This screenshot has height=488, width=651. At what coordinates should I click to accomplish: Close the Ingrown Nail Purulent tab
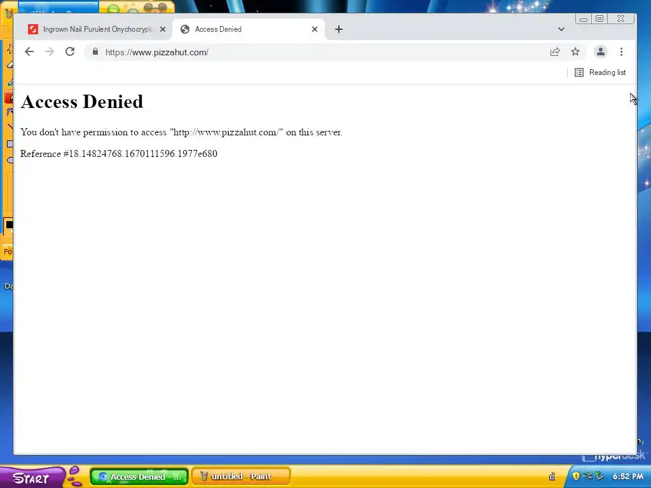tap(163, 29)
